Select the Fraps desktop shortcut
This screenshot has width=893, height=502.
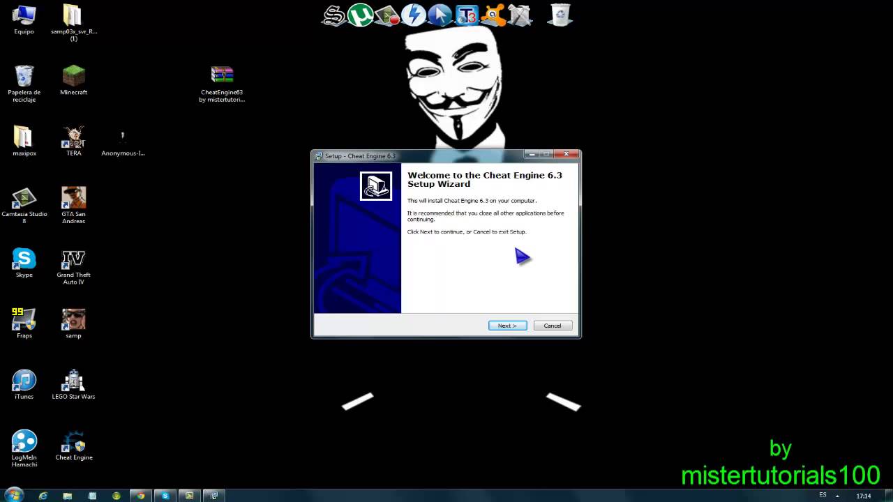[24, 324]
